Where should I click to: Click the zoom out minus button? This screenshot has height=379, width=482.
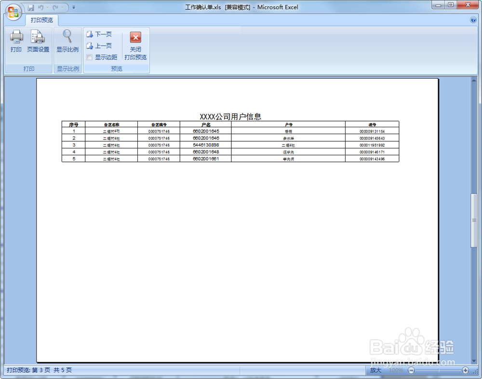[412, 370]
